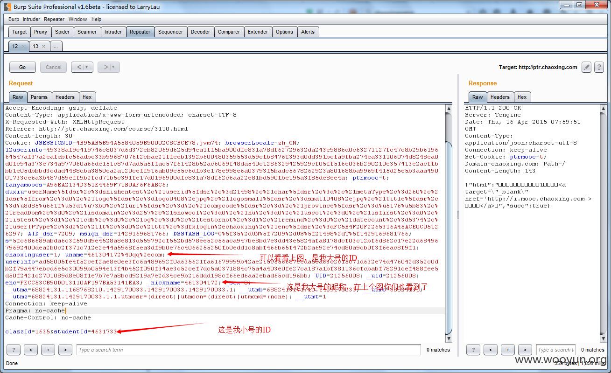Click the response search previous '<' button
This screenshot has height=373, width=611.
(490, 350)
